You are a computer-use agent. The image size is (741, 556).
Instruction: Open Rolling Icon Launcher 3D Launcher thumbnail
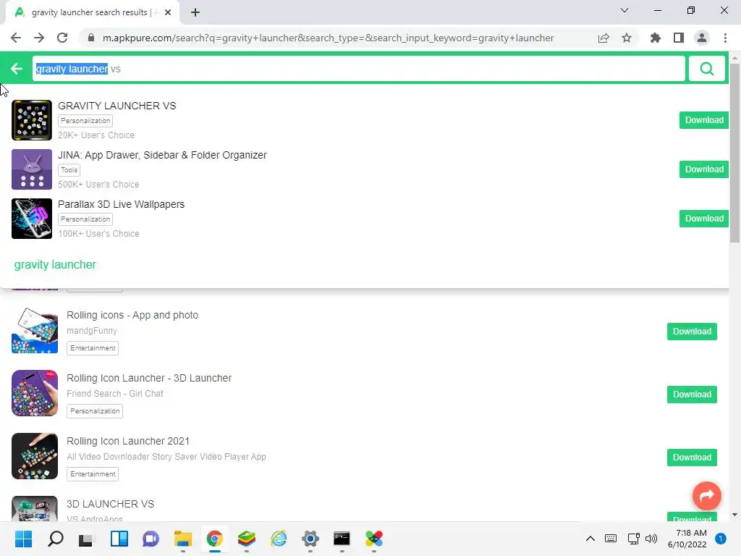pos(35,393)
